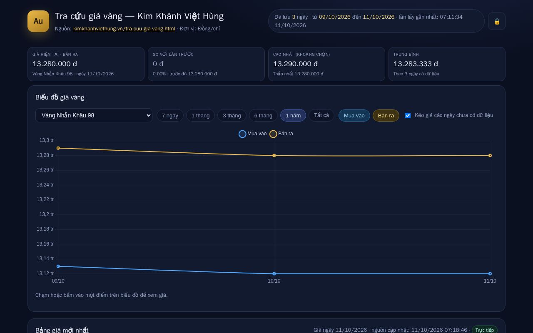Click Bán ra data point at 10/10

274,156
